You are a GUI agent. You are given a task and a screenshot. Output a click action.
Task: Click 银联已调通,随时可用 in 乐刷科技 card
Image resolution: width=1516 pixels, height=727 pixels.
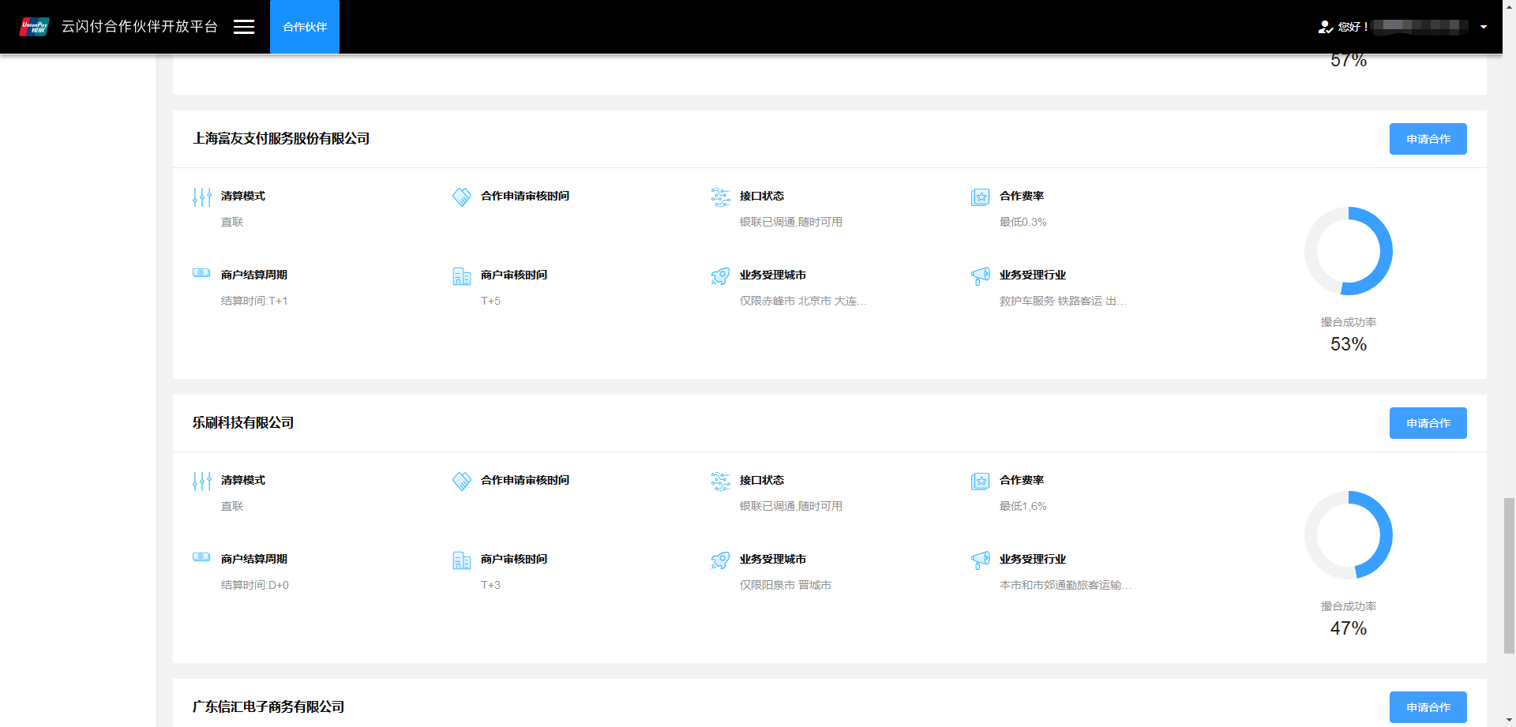791,506
